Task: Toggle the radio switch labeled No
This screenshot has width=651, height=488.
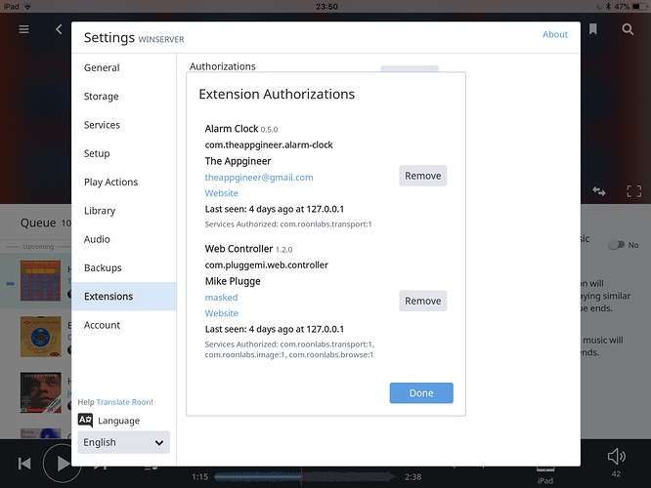Action: coord(616,245)
